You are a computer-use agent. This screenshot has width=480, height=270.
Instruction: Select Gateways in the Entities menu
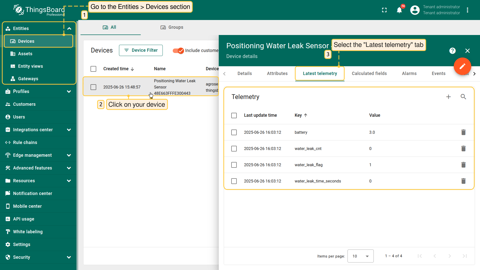click(x=28, y=78)
